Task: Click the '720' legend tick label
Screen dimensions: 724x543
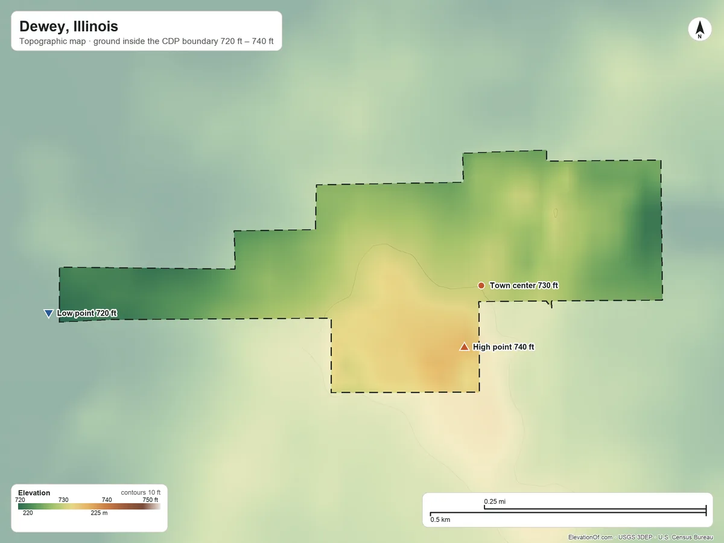Action: pos(20,500)
